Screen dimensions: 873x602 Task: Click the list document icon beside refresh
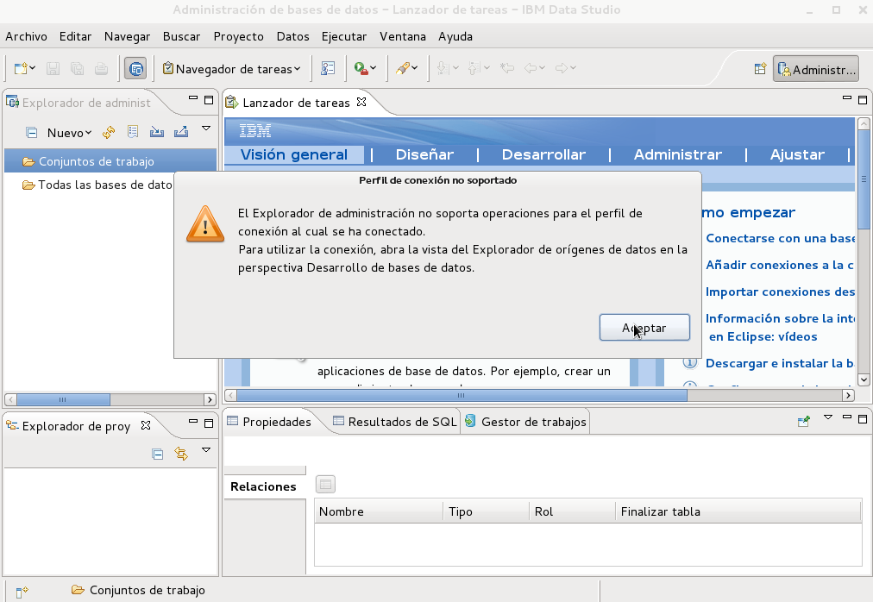click(133, 132)
